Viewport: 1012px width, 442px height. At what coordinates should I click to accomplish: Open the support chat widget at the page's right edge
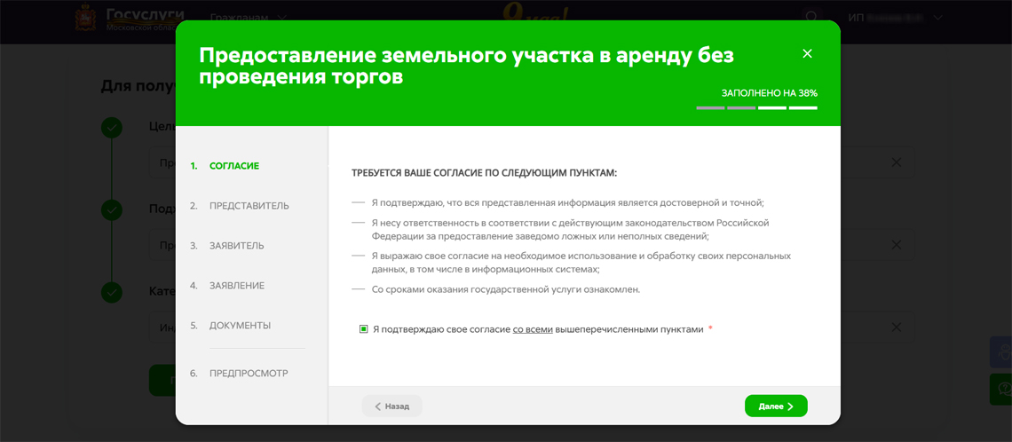[1002, 389]
